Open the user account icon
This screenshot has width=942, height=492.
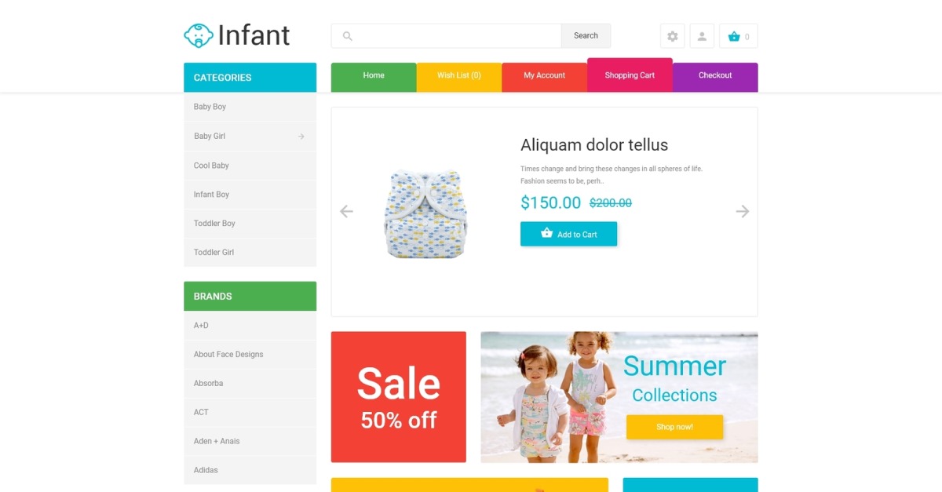(x=702, y=36)
